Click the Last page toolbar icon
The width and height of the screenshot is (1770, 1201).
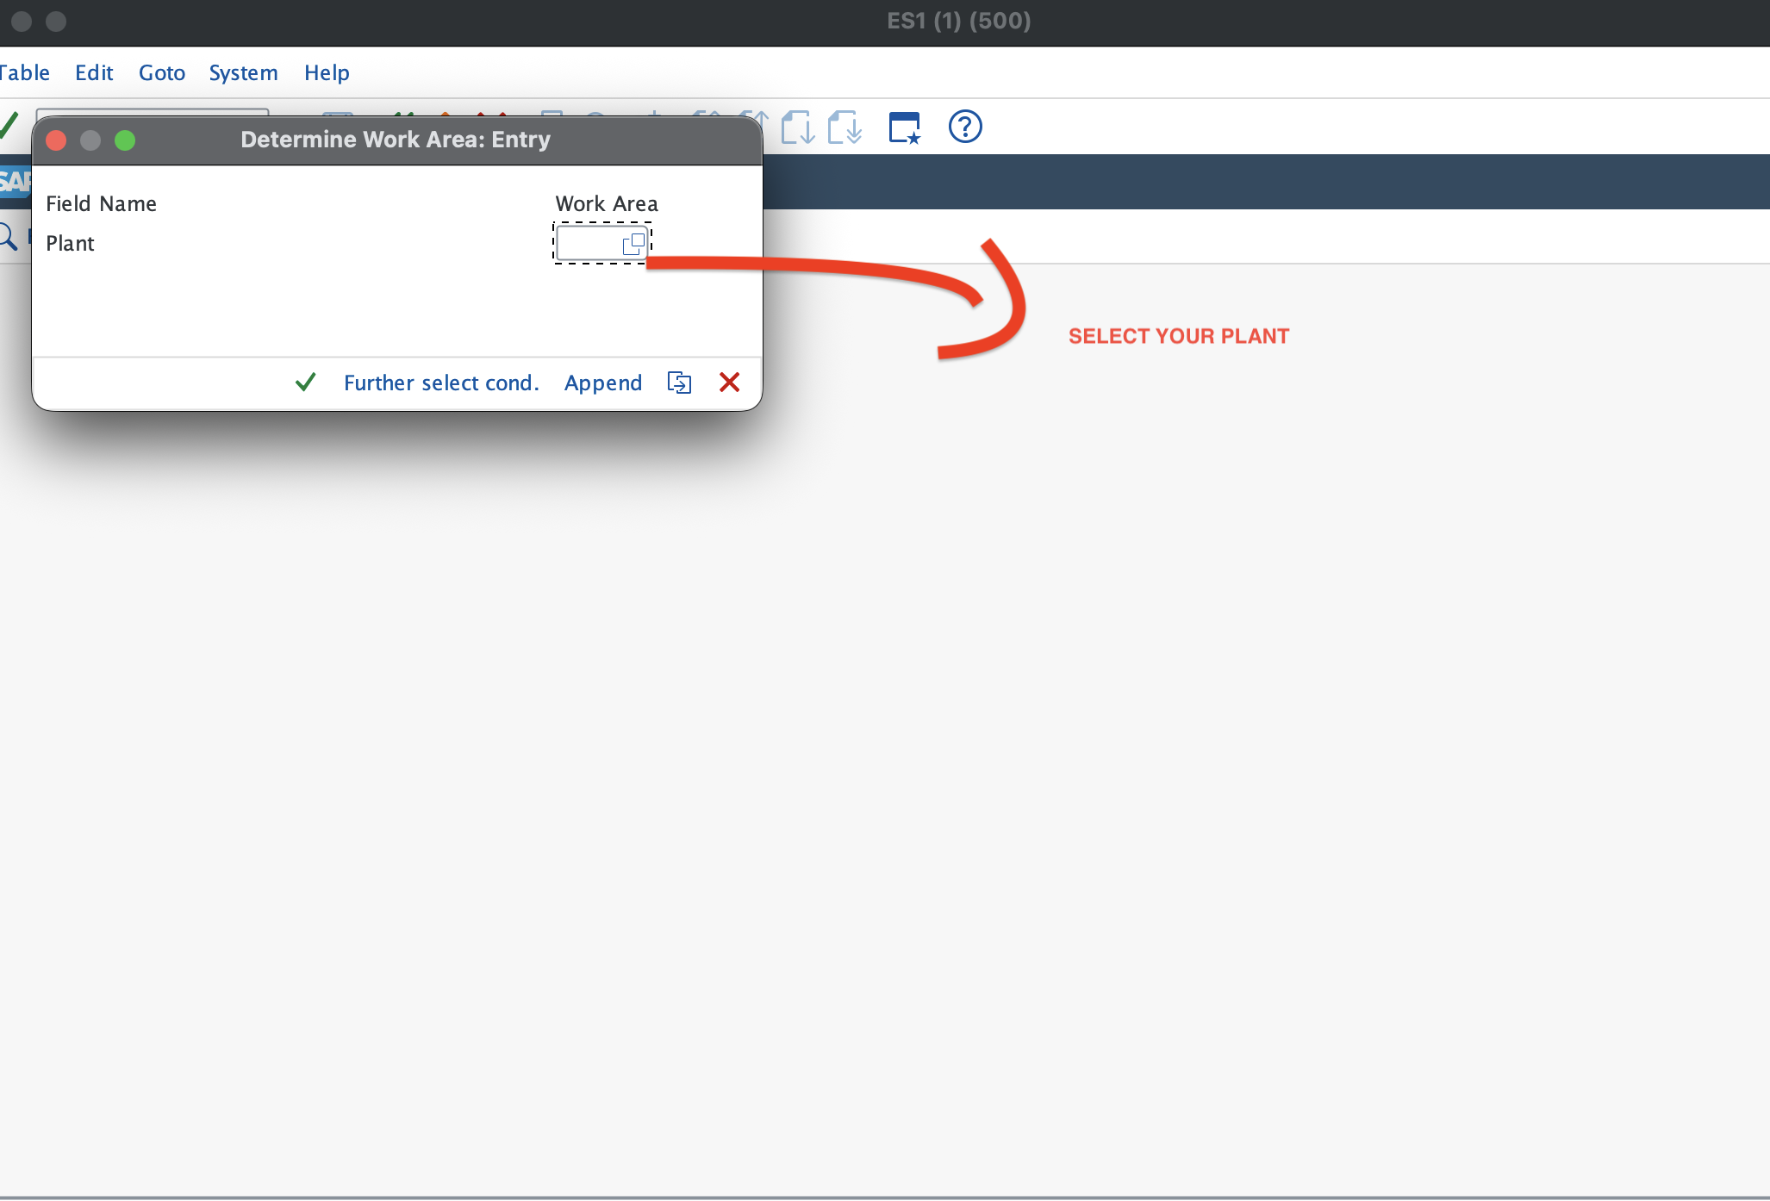click(844, 128)
